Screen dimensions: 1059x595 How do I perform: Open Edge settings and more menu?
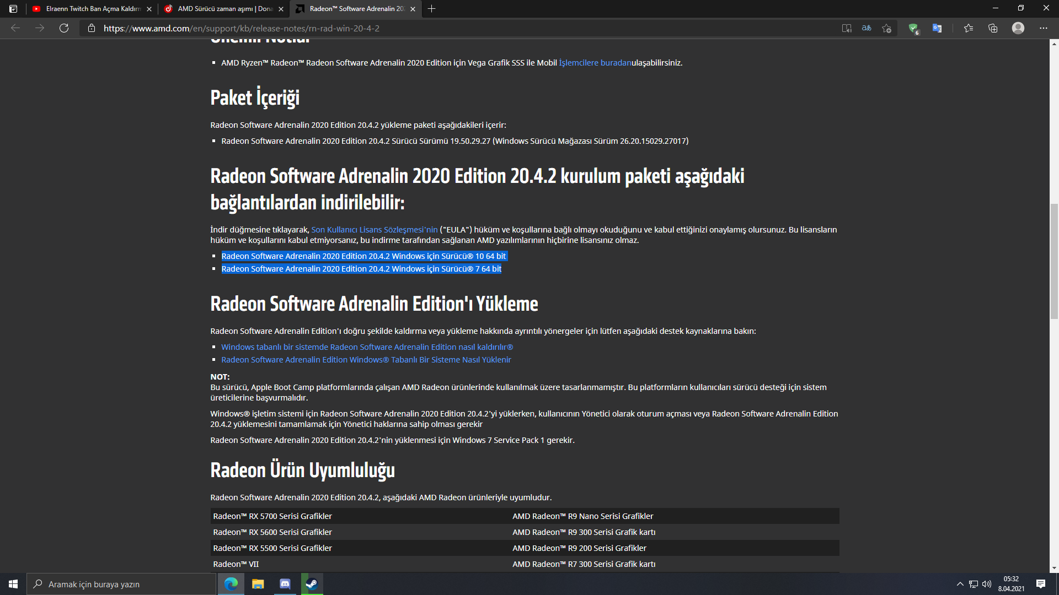(1043, 28)
